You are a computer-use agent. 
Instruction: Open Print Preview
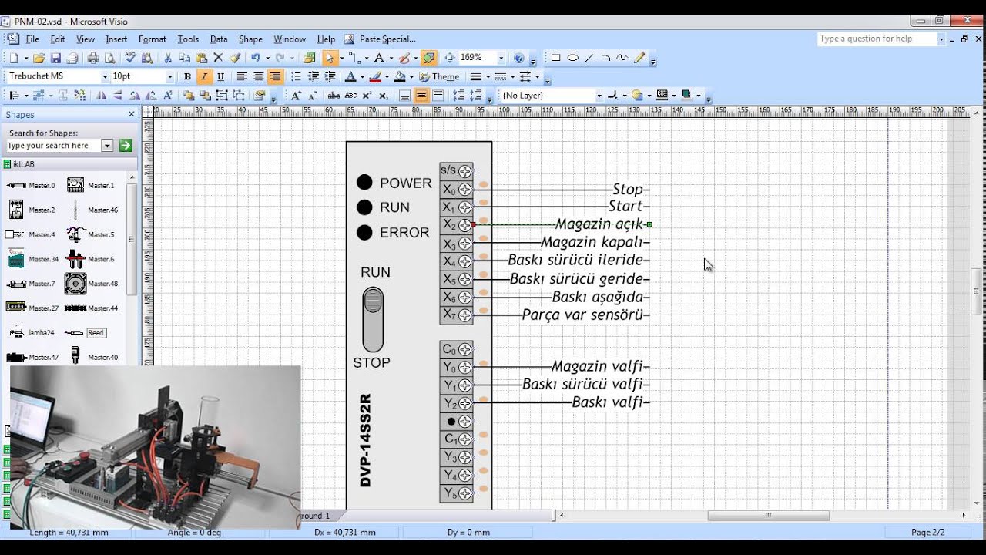click(x=109, y=58)
